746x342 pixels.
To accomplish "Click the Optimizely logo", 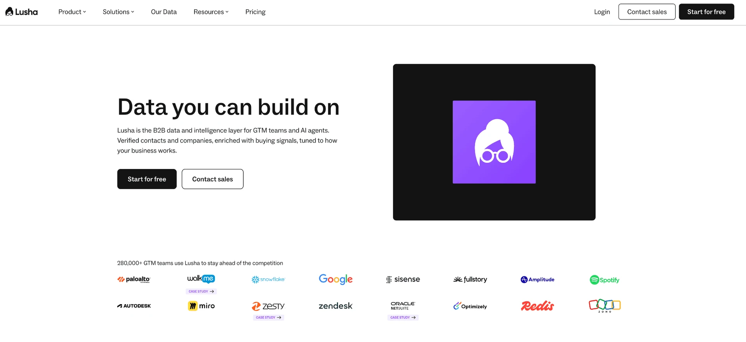I will [470, 306].
